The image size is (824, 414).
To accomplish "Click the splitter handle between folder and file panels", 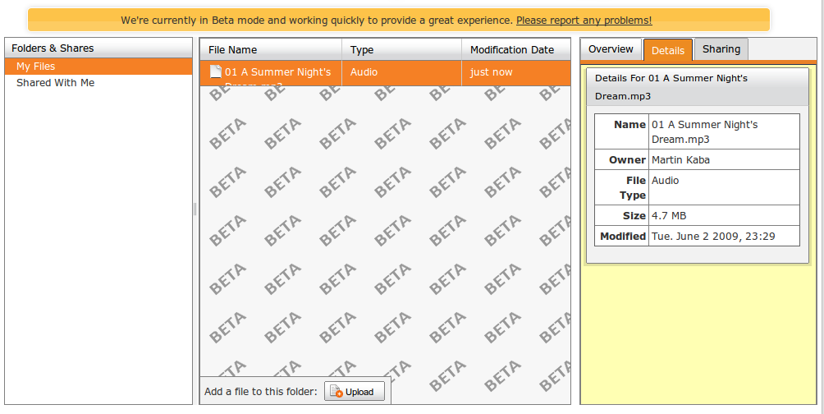I will pyautogui.click(x=195, y=209).
